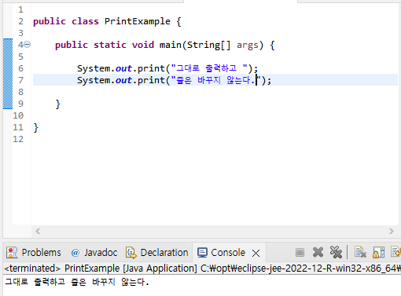This screenshot has height=296, width=401.
Task: Click the editor scrollbar right arrow
Action: pyautogui.click(x=392, y=232)
